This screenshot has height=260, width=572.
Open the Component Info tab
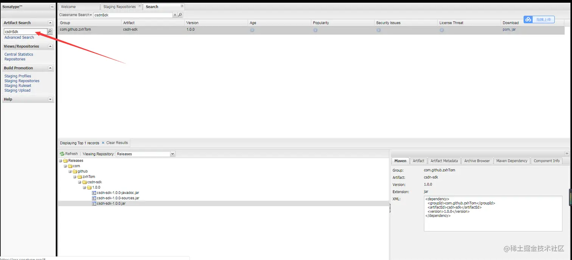click(x=547, y=161)
